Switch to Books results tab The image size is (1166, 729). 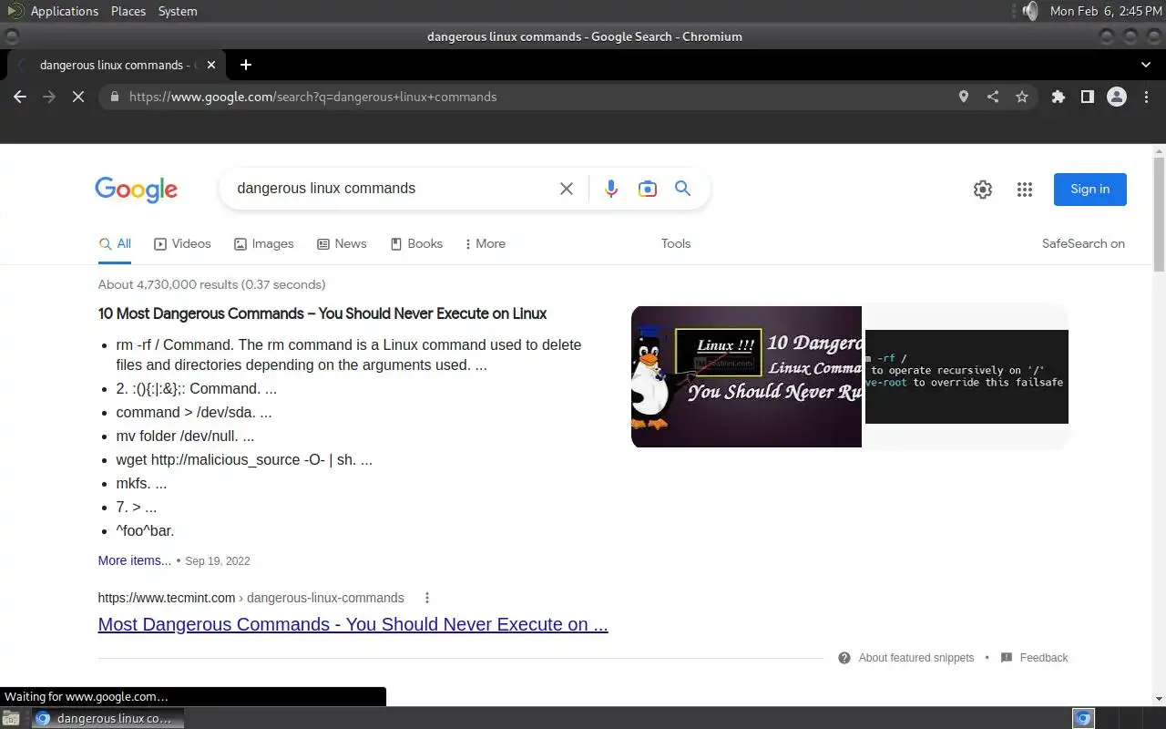416,243
